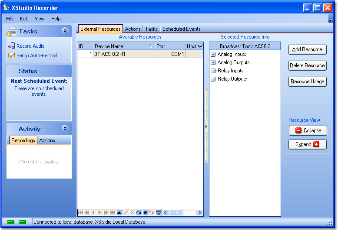Click the grid scroll left arrow
The width and height of the screenshot is (338, 231).
166,213
